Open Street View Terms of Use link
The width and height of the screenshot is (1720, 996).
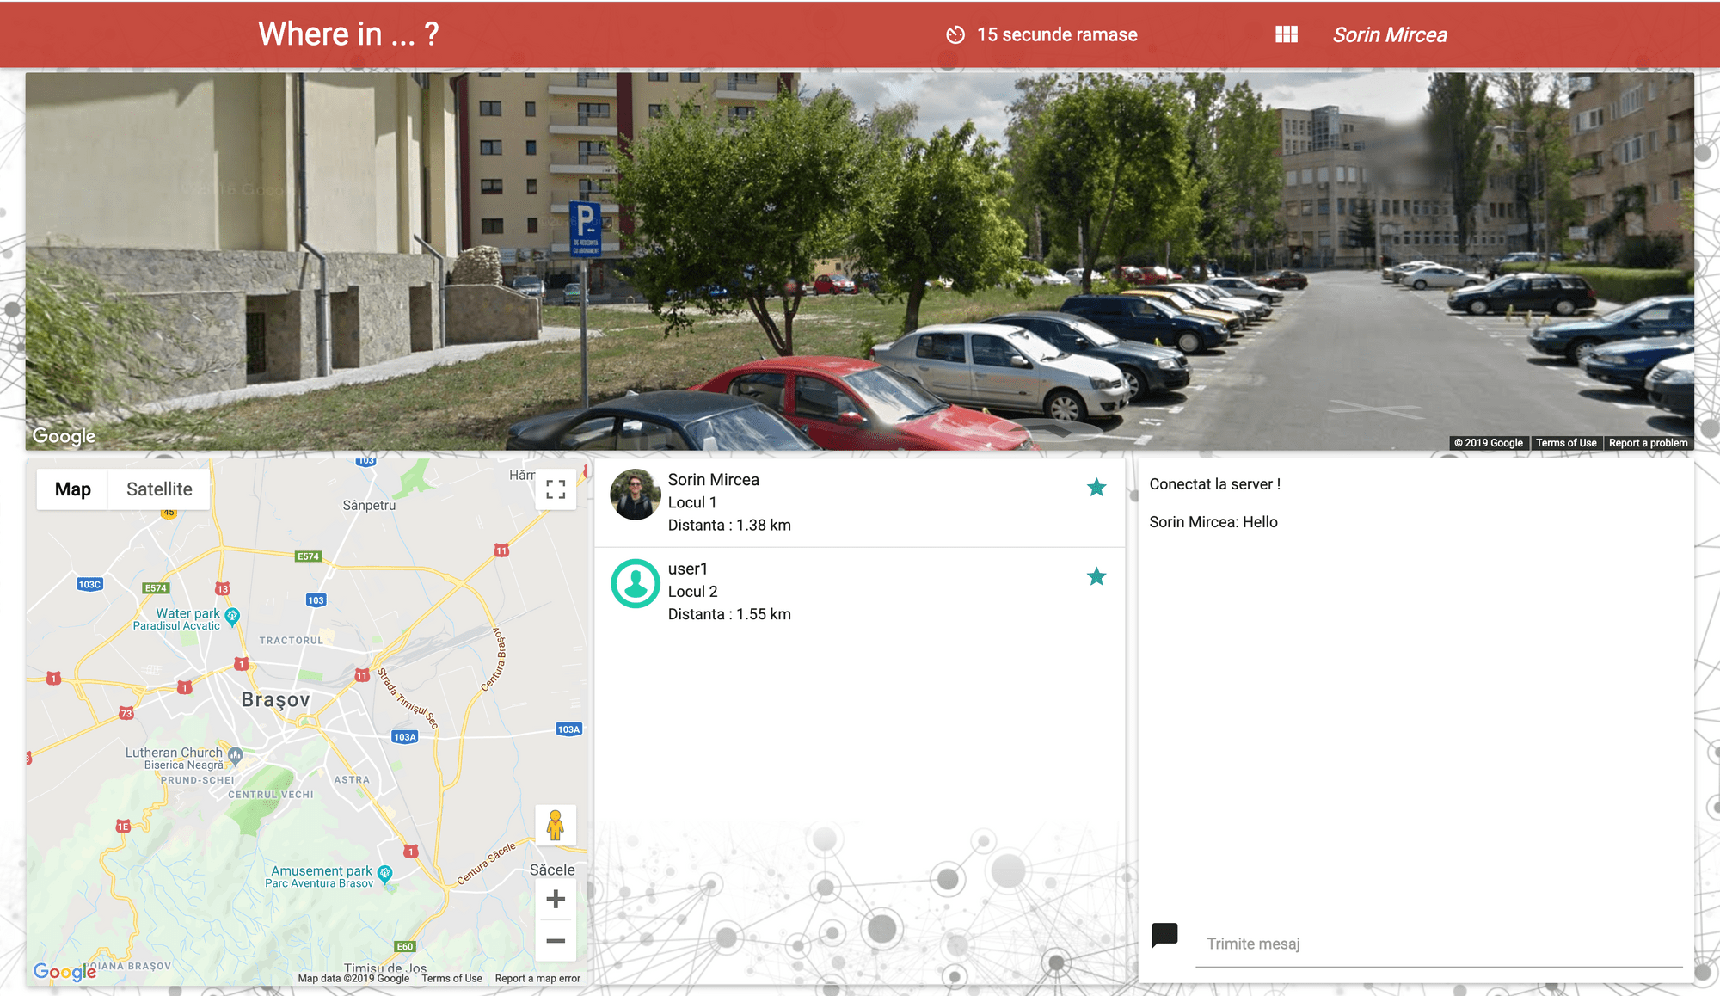[x=1566, y=443]
